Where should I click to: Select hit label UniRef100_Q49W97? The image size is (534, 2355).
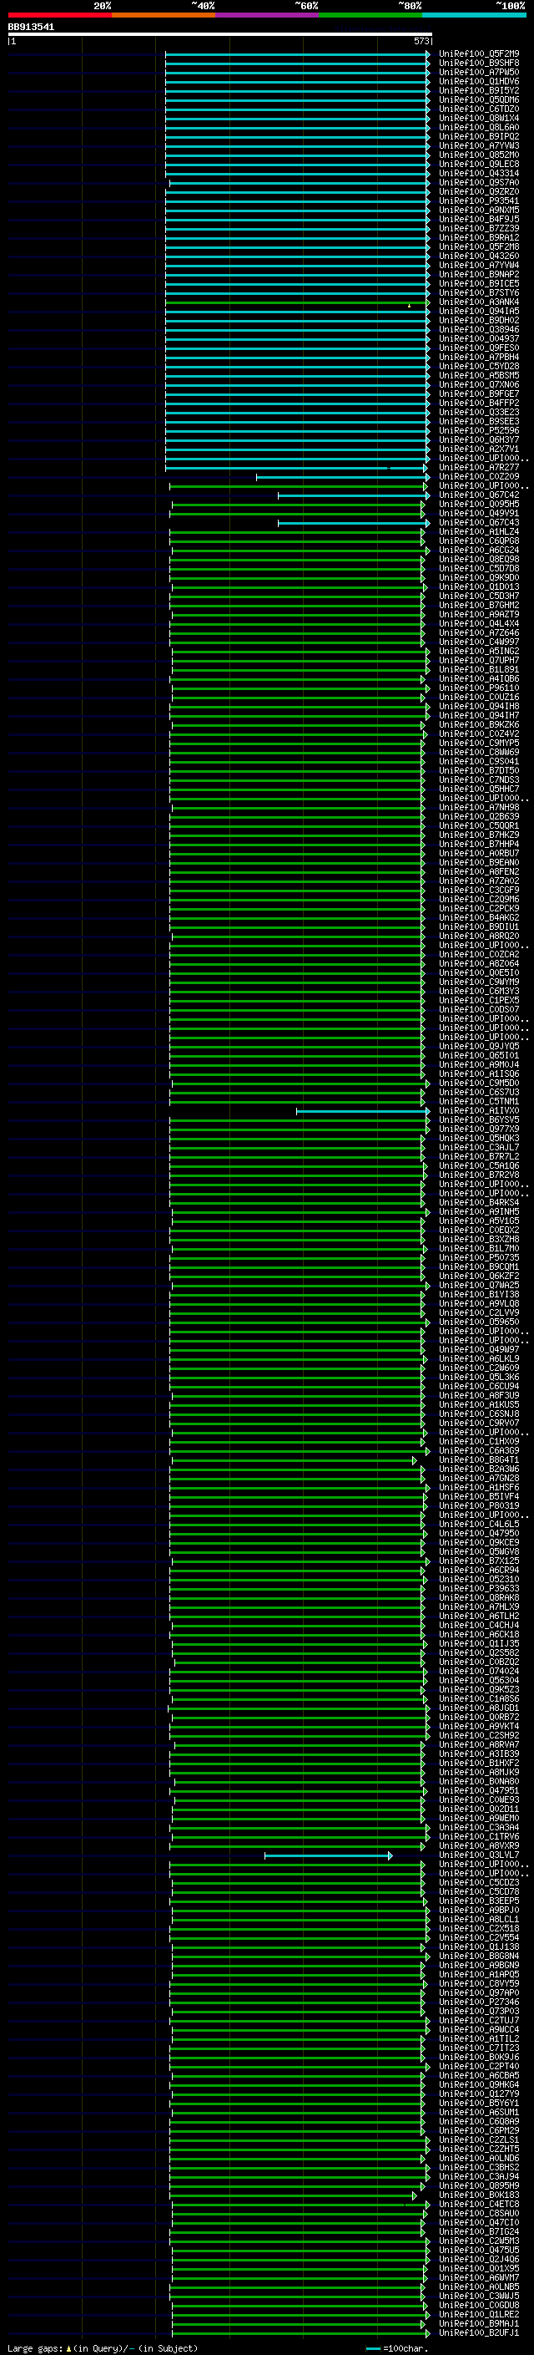[478, 1350]
